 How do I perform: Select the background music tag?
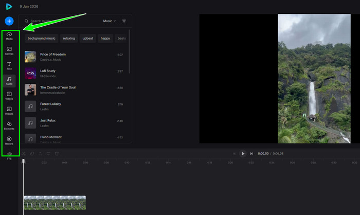point(42,39)
